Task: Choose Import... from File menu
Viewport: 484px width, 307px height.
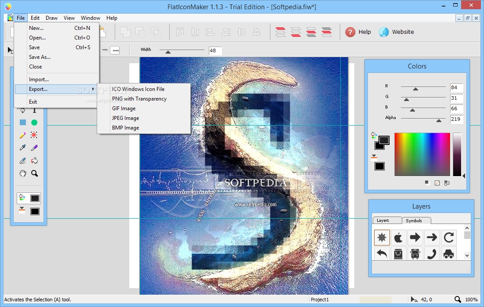Action: point(57,79)
